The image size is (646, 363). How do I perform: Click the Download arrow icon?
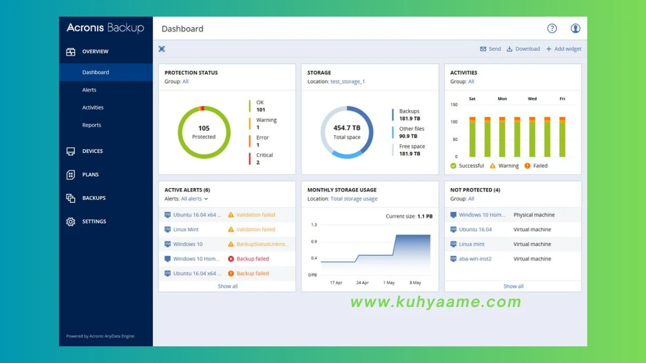pyautogui.click(x=510, y=49)
